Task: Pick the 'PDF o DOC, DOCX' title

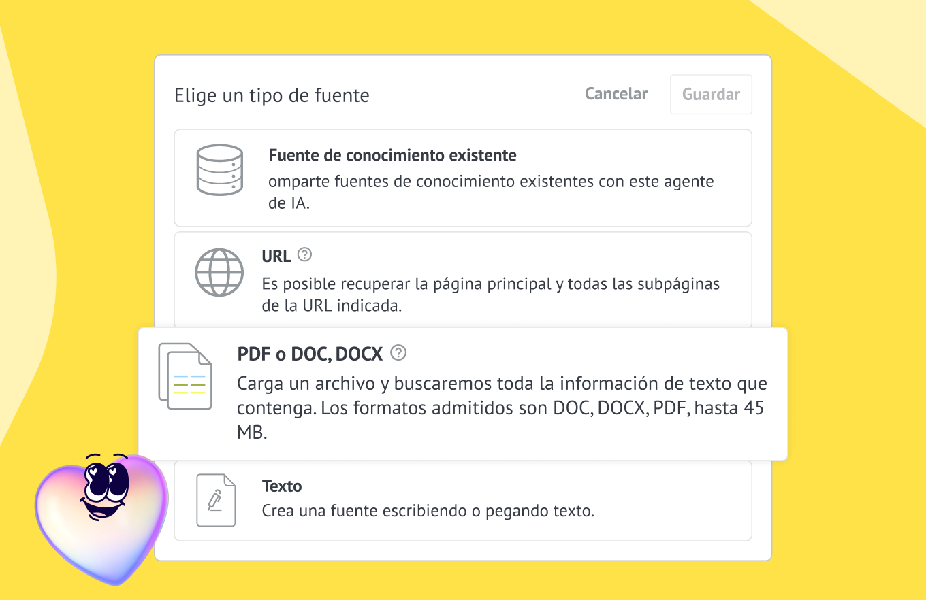Action: coord(310,354)
